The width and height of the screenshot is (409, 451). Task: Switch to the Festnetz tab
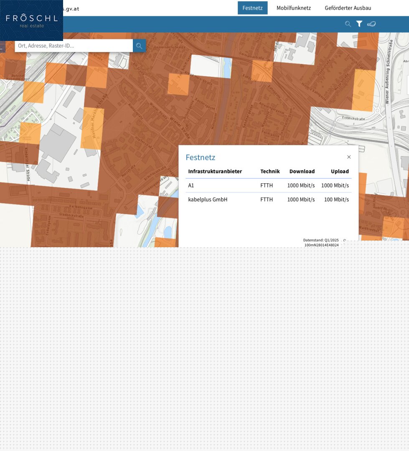[x=252, y=8]
